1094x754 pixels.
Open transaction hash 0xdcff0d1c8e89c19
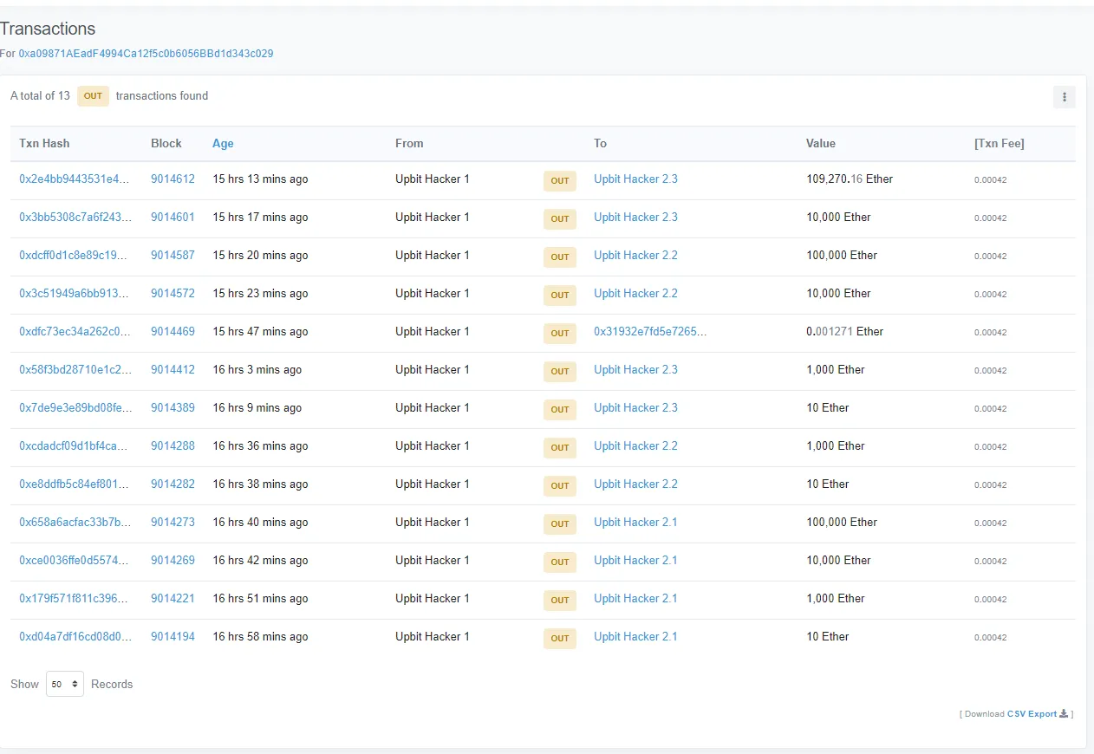[75, 256]
